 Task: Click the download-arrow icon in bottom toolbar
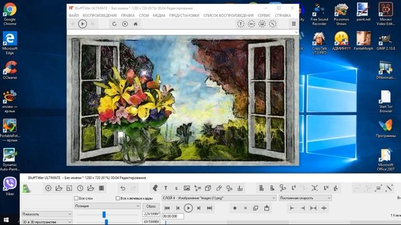tap(240, 188)
